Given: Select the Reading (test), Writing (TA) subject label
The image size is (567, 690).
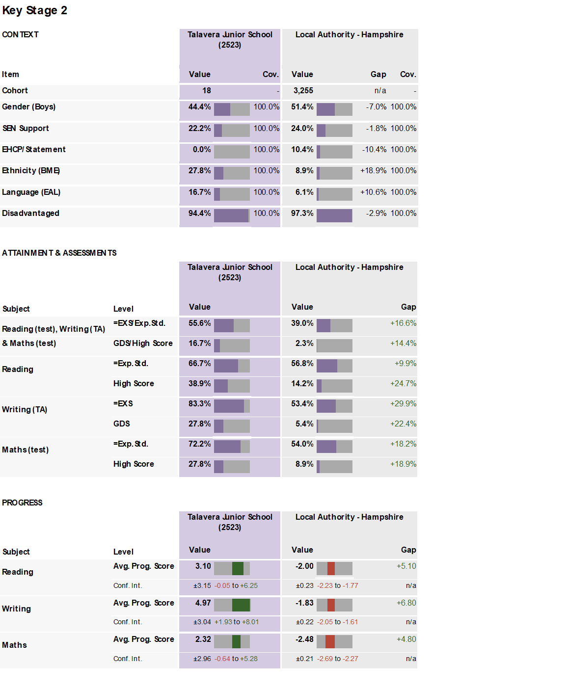Looking at the screenshot, I should 54,329.
